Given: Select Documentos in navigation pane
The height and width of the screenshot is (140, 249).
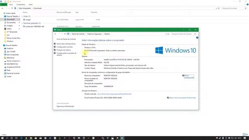Looking at the screenshot, I should (x=11, y=23).
